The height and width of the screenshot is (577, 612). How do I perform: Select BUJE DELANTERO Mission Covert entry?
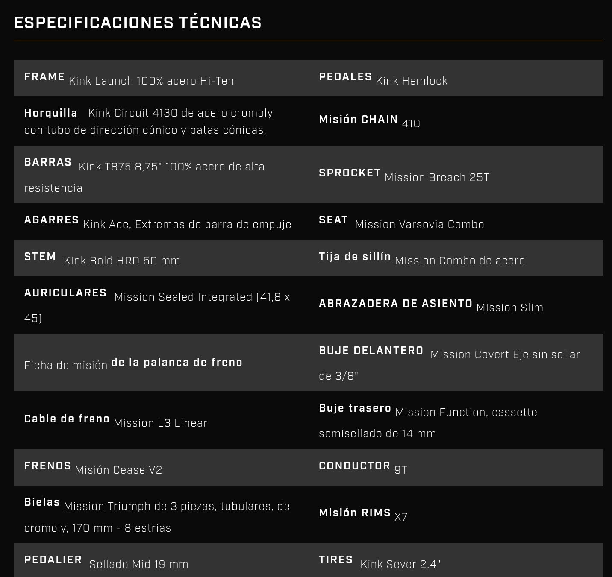pyautogui.click(x=450, y=363)
